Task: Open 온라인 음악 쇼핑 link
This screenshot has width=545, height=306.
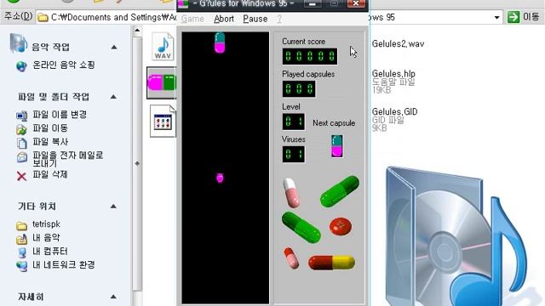Action: tap(64, 65)
